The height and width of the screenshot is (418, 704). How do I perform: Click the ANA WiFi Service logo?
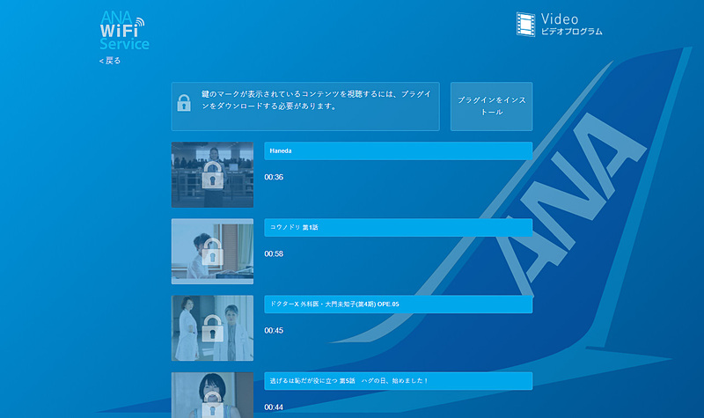[124, 31]
